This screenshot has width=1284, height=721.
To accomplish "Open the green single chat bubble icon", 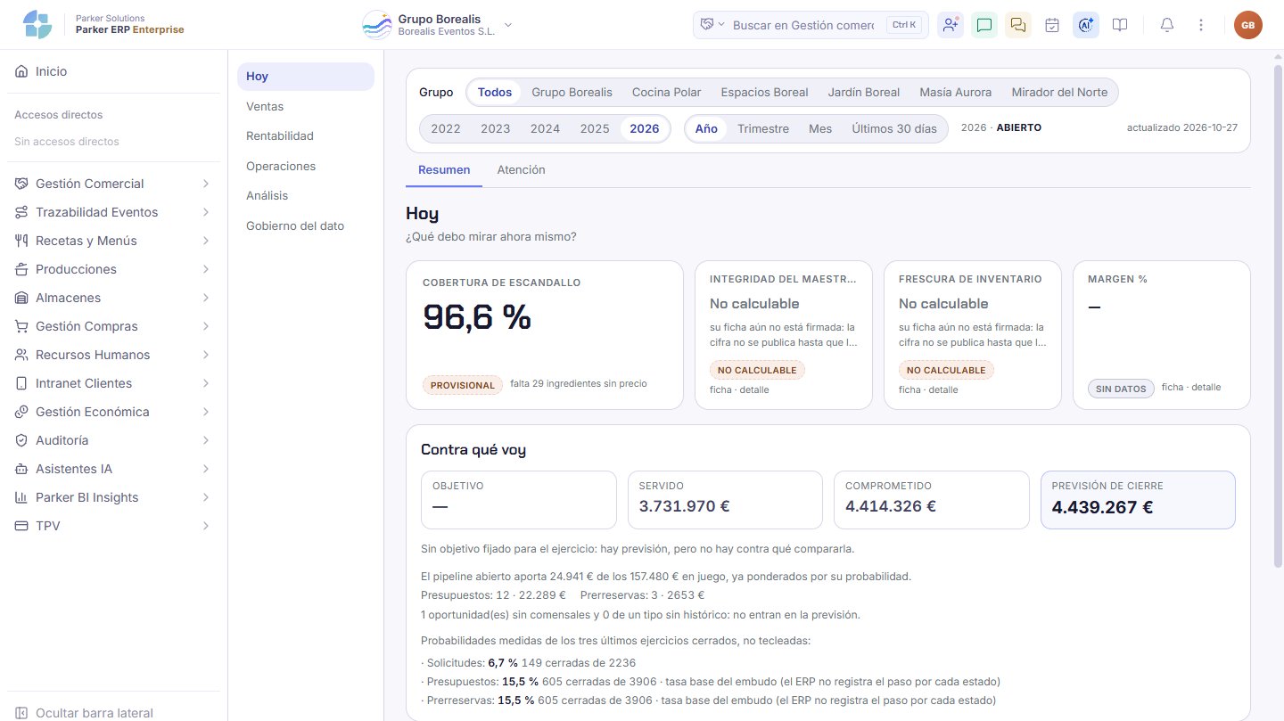I will click(x=984, y=25).
